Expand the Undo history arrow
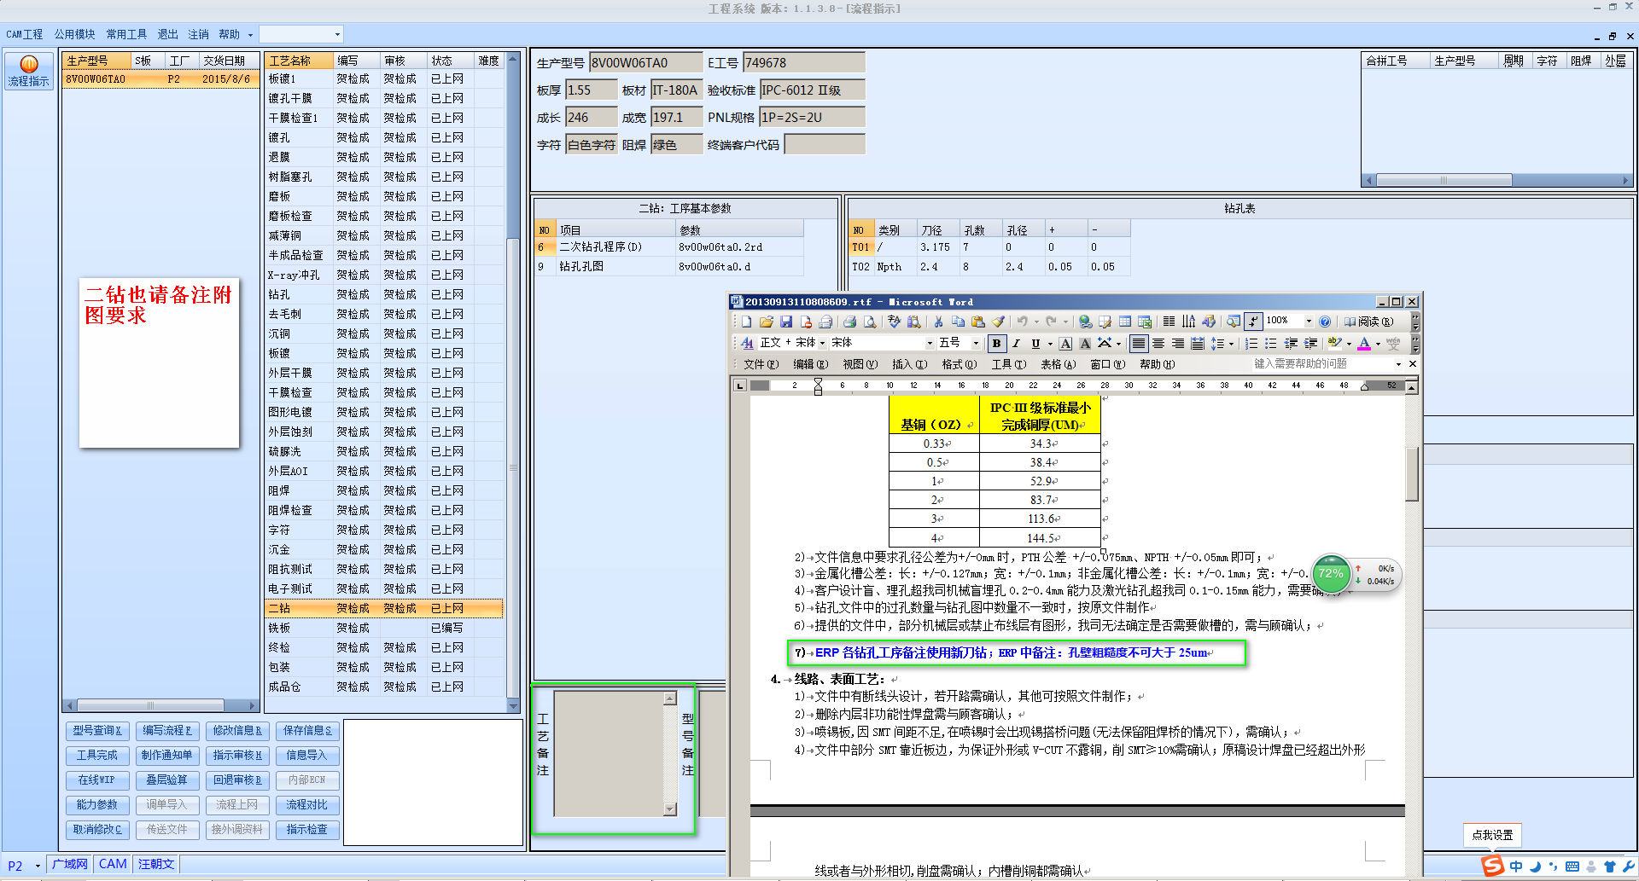Screen dimensions: 1639x881 1036,322
